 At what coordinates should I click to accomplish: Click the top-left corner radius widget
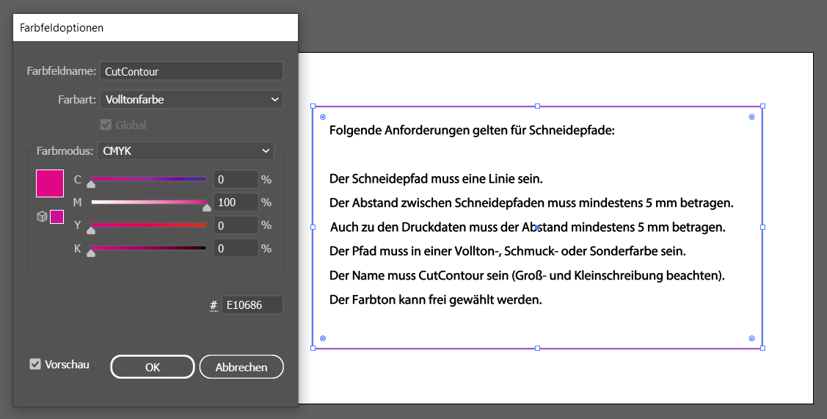(323, 117)
